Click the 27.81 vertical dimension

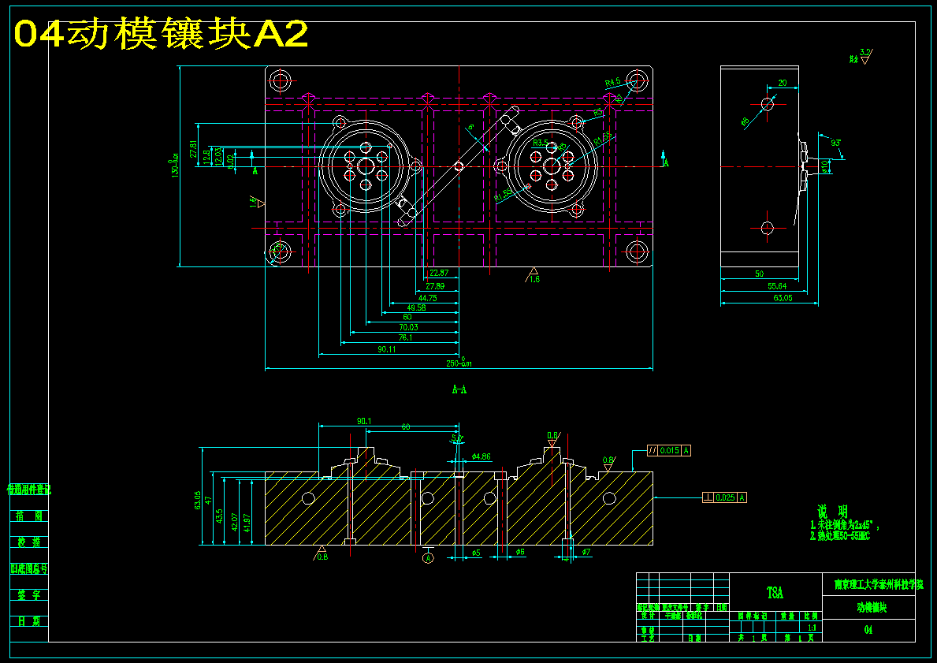(x=193, y=148)
